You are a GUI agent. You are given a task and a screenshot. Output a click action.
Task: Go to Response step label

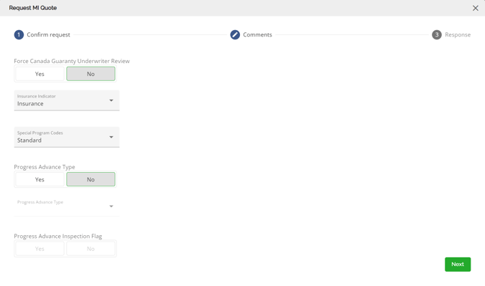(x=458, y=35)
